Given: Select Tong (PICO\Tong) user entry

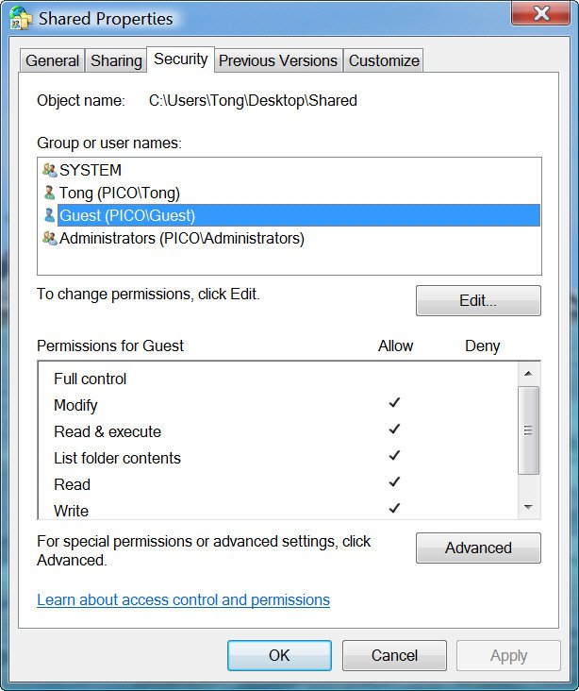Looking at the screenshot, I should tap(119, 194).
